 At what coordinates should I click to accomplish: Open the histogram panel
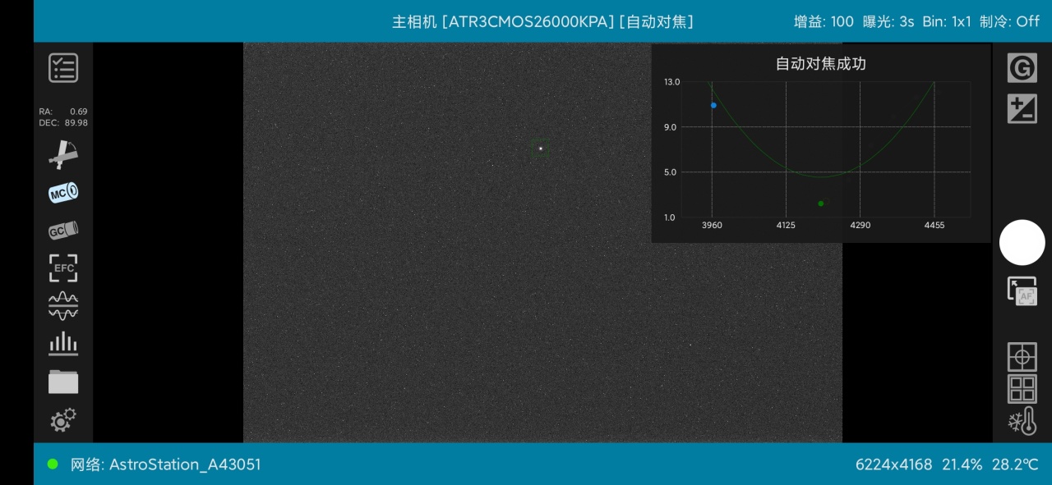63,343
